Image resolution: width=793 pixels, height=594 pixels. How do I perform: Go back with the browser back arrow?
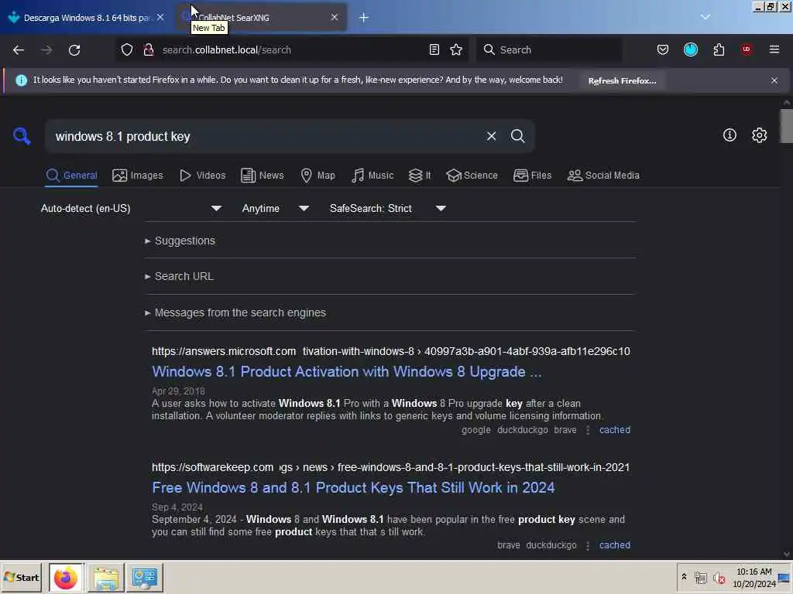(x=19, y=50)
